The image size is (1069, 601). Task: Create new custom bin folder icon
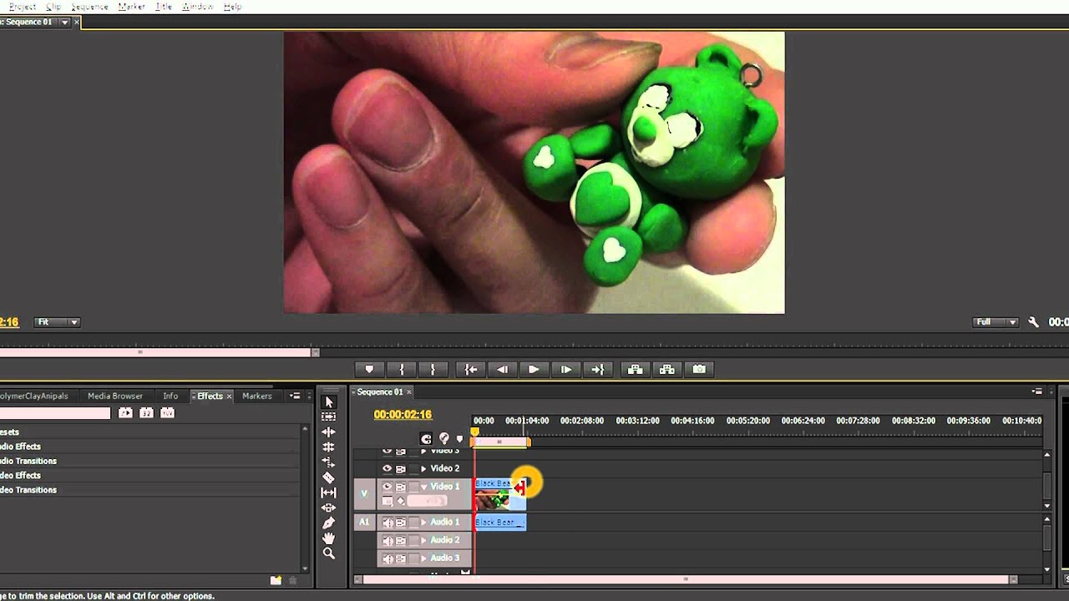pyautogui.click(x=276, y=580)
